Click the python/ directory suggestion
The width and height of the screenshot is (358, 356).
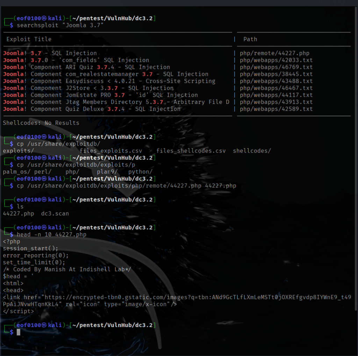(140, 172)
